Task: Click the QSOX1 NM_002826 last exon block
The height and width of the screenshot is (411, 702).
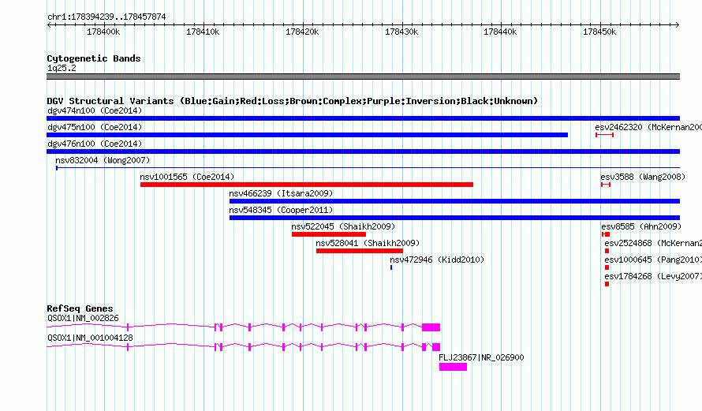Action: coord(431,327)
